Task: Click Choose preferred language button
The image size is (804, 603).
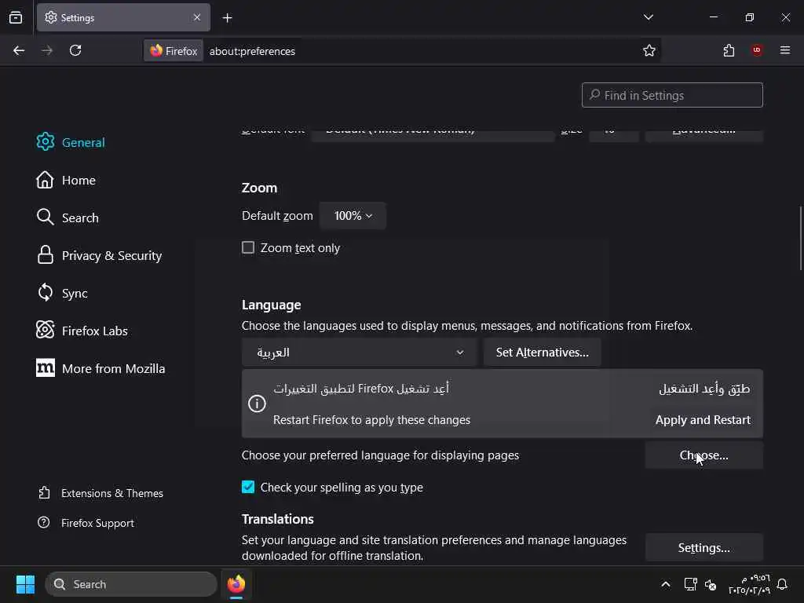Action: point(703,455)
